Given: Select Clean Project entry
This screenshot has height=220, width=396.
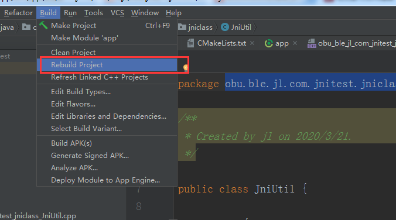Looking at the screenshot, I should pos(107,53).
